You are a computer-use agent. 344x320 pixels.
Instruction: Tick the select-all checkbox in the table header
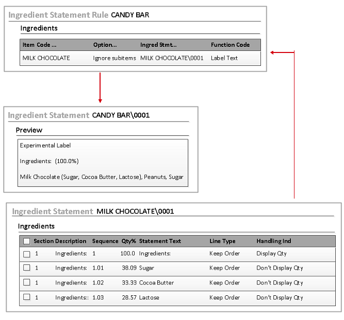pyautogui.click(x=27, y=241)
